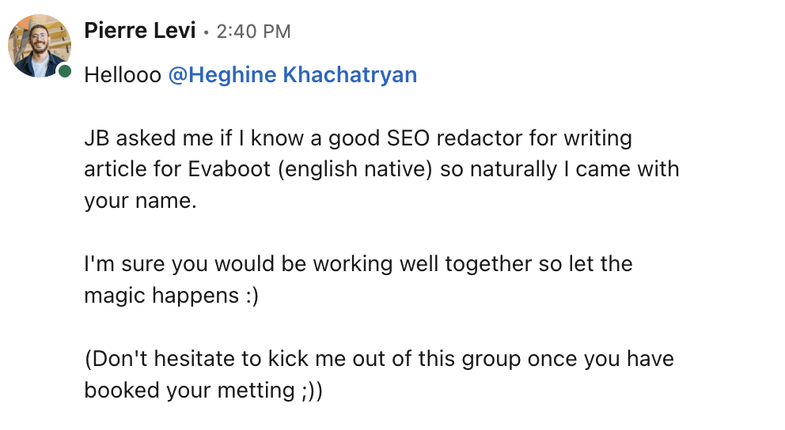Click Pierre Levi's profile avatar
The image size is (785, 430).
pyautogui.click(x=40, y=45)
